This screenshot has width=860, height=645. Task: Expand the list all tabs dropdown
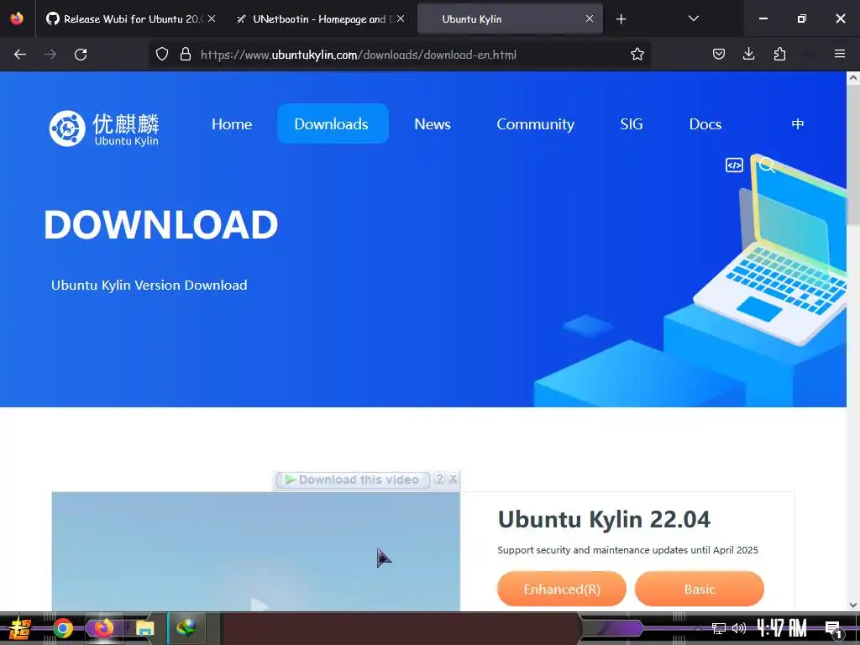(693, 18)
